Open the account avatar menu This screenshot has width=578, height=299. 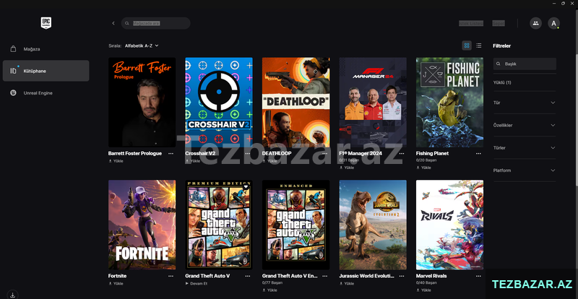[x=553, y=23]
